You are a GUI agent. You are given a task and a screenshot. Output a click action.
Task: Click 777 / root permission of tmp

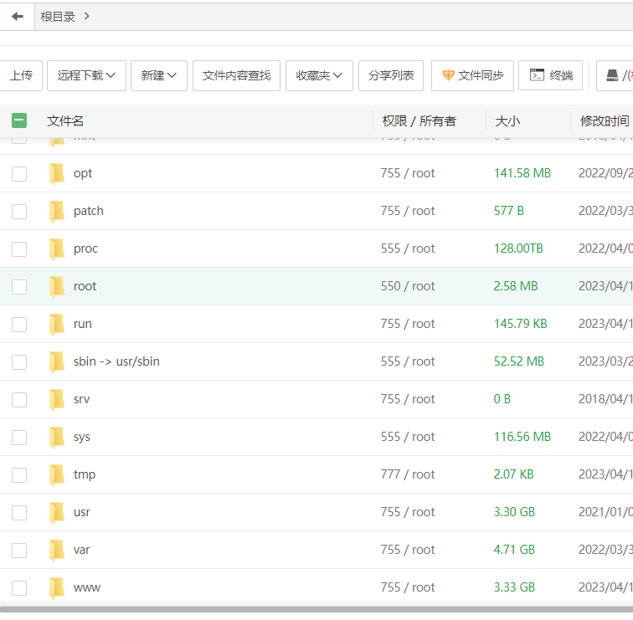(408, 474)
